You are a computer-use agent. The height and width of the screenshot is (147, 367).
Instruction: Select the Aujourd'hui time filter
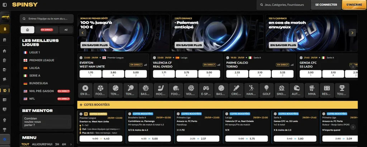pos(42,144)
